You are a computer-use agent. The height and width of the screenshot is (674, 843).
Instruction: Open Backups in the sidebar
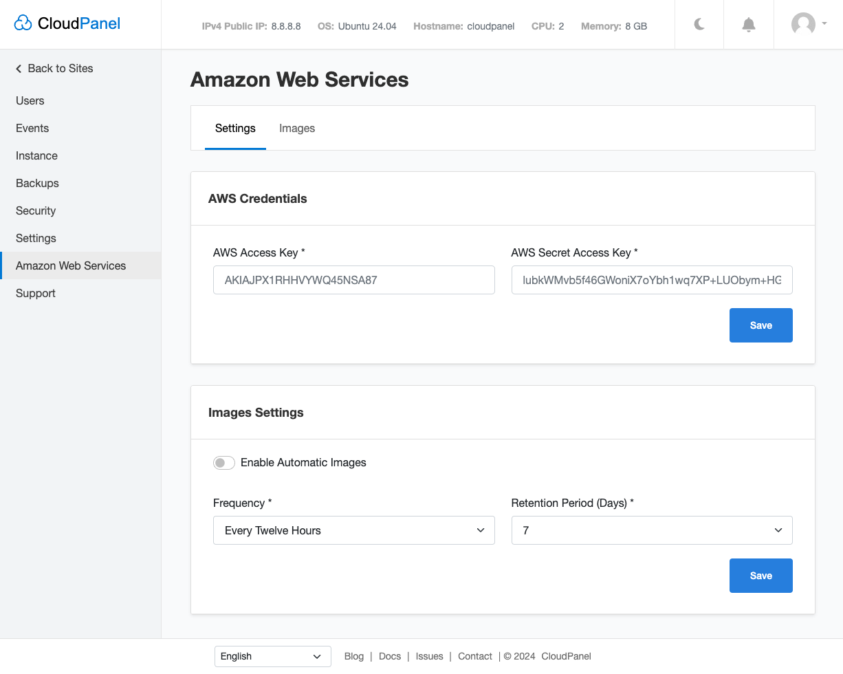pos(37,183)
